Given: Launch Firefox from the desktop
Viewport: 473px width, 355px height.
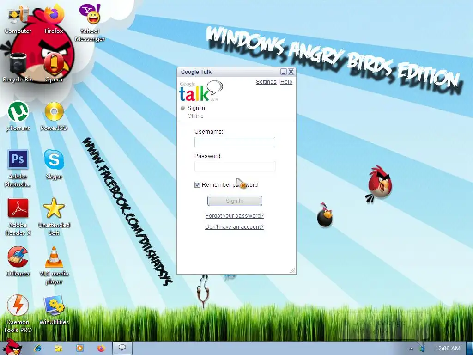Looking at the screenshot, I should click(54, 18).
